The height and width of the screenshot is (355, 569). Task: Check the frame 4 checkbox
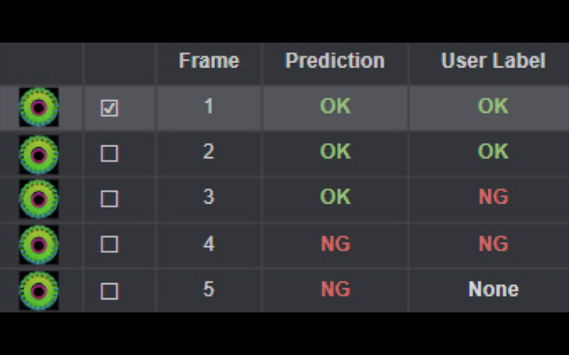tap(109, 244)
